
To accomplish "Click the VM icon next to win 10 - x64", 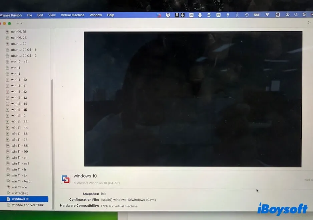I will pos(7,61).
